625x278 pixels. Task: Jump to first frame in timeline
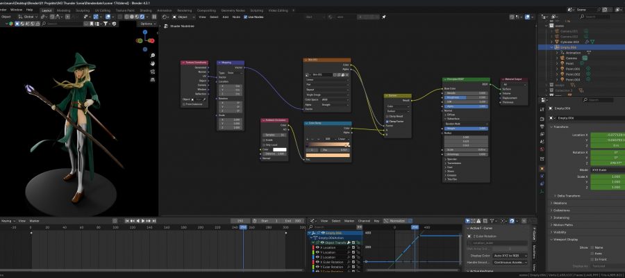(x=127, y=220)
